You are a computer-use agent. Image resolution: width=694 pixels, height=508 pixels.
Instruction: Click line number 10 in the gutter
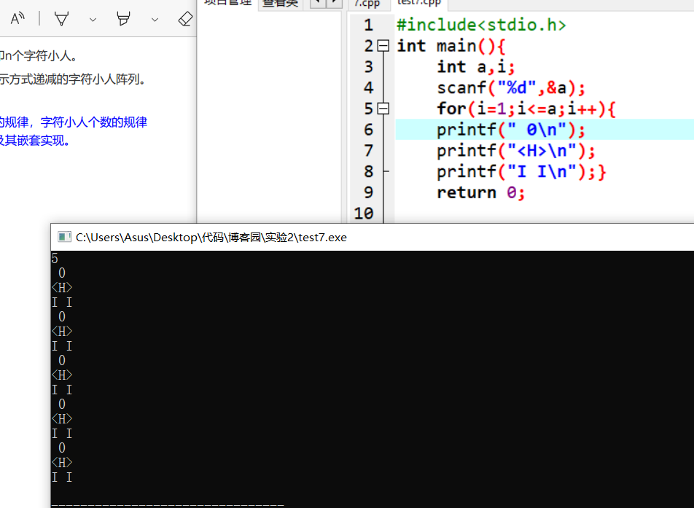tap(364, 214)
